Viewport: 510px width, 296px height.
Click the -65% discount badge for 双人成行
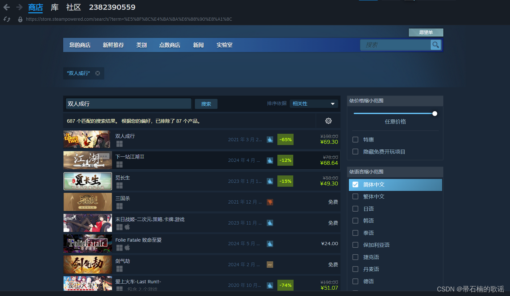[285, 139]
